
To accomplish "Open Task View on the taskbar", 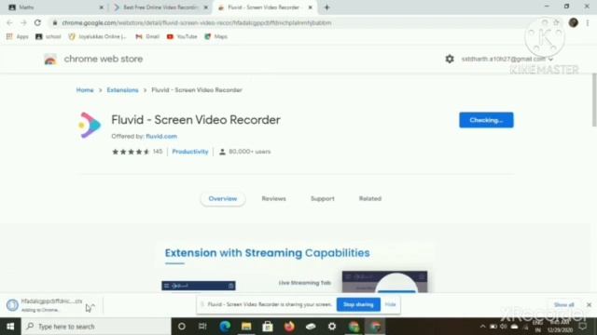I will [x=202, y=327].
